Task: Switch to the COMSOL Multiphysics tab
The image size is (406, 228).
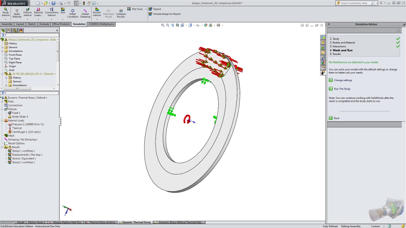Action: [x=101, y=24]
